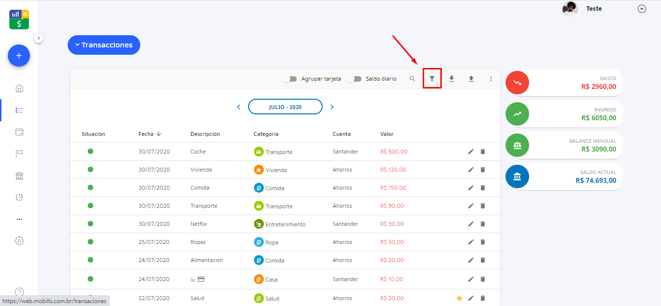Click the filter funnel icon
This screenshot has height=306, width=661.
coord(432,79)
